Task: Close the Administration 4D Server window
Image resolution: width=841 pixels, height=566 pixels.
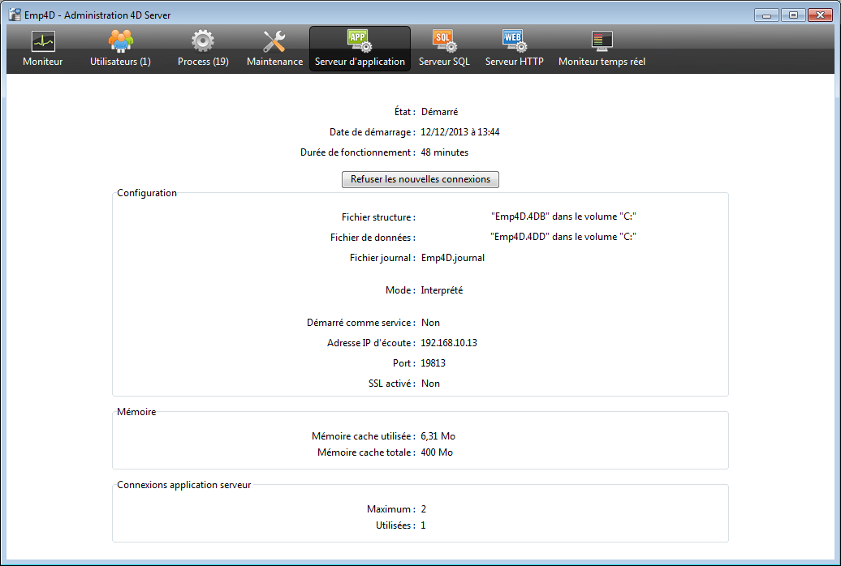Action: (x=820, y=15)
